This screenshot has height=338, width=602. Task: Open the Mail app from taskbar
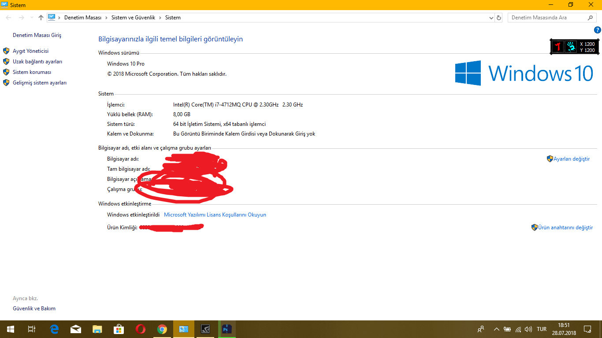(x=76, y=329)
